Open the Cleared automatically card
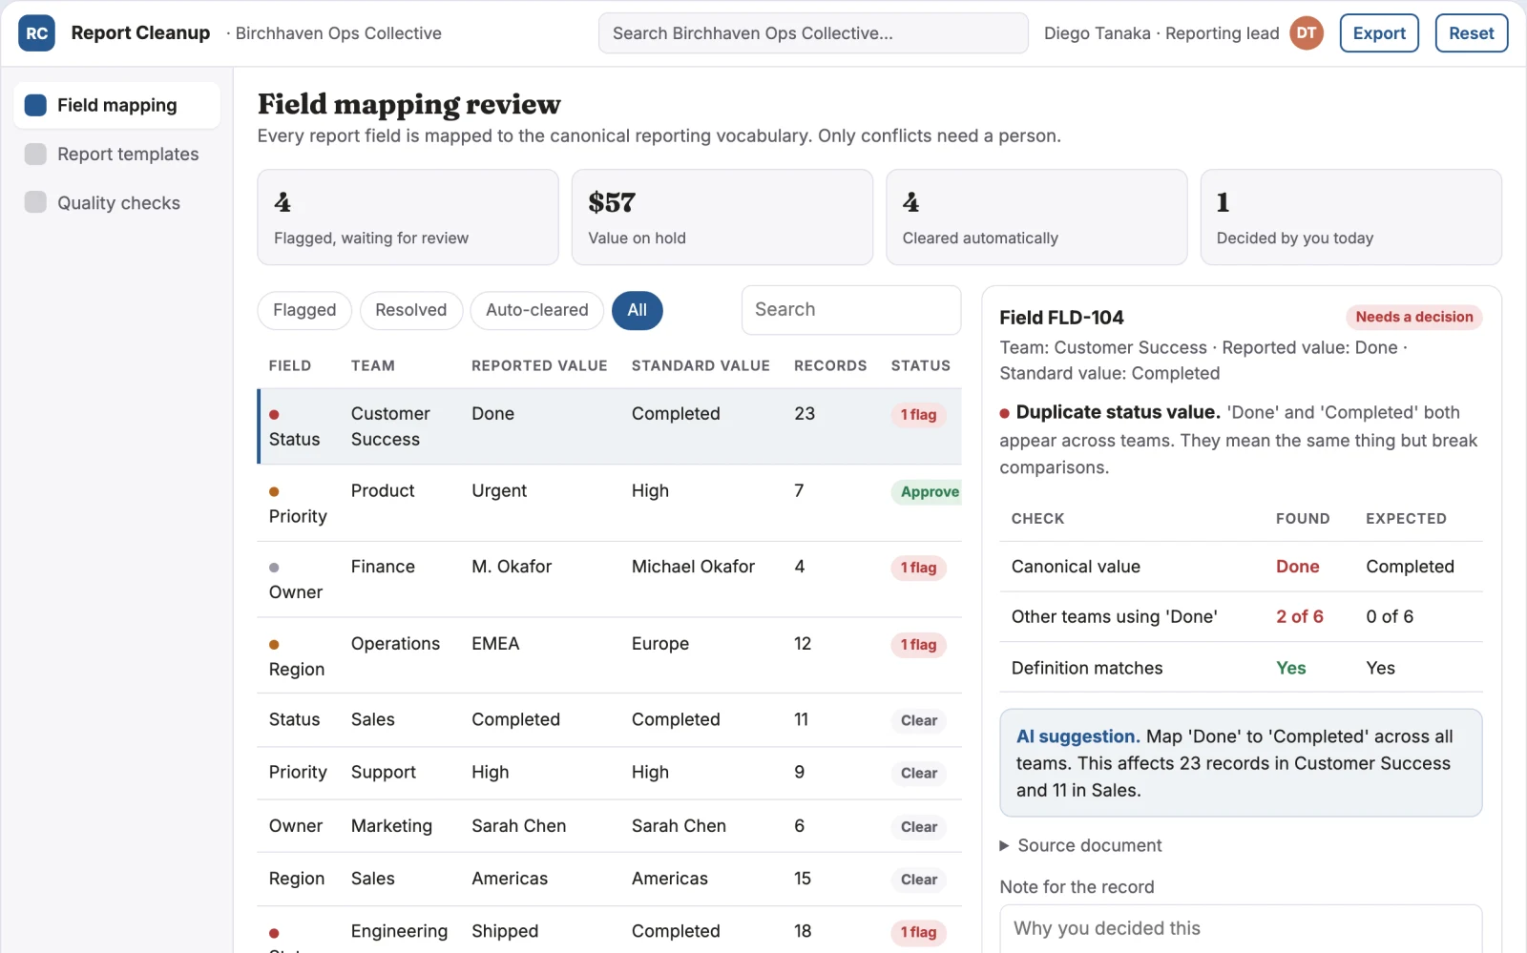This screenshot has height=953, width=1527. click(1036, 218)
